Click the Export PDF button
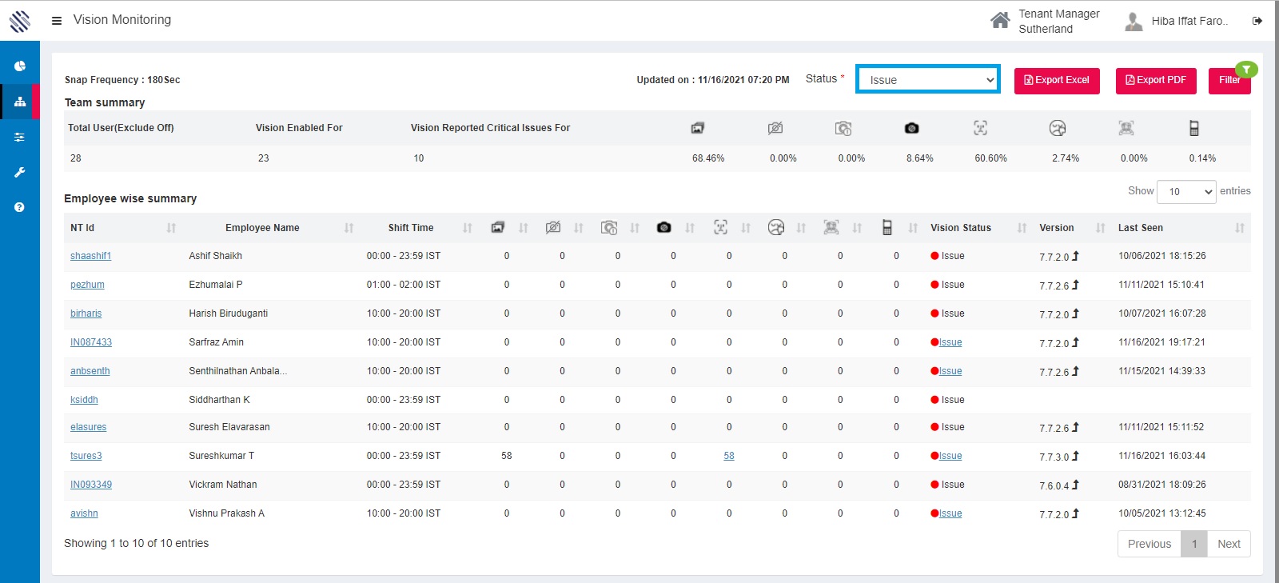Viewport: 1279px width, 583px height. point(1156,81)
